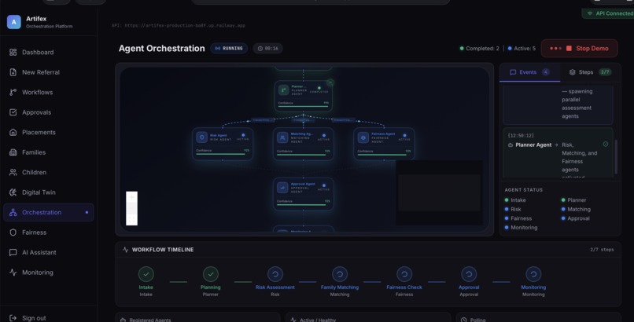The width and height of the screenshot is (634, 322).
Task: Click the Sign out link
Action: (28, 318)
